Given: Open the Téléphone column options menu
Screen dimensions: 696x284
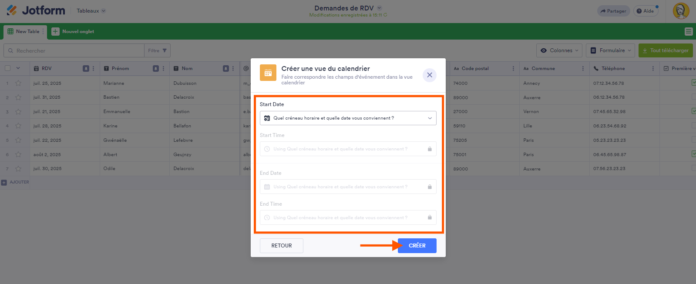Looking at the screenshot, I should pos(653,68).
